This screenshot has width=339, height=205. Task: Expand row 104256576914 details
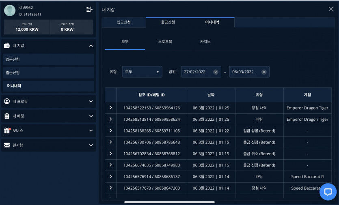coord(111,176)
